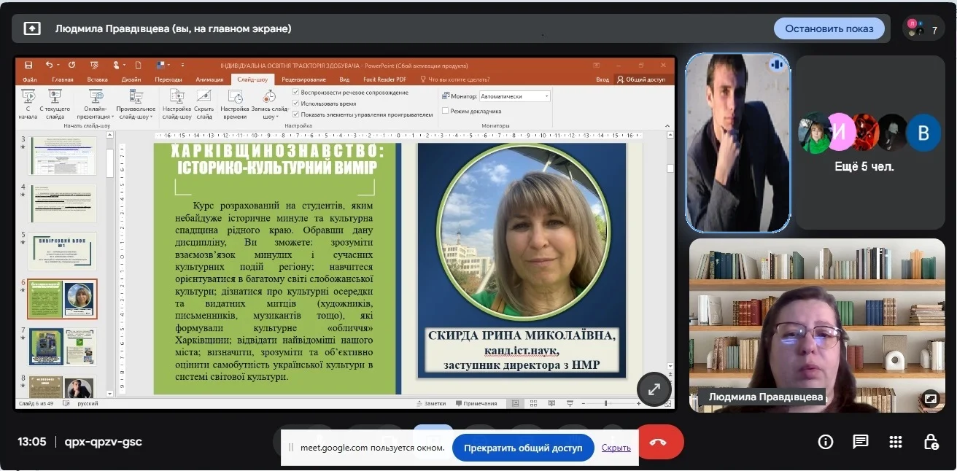Open host controls lock icon

[x=931, y=442]
